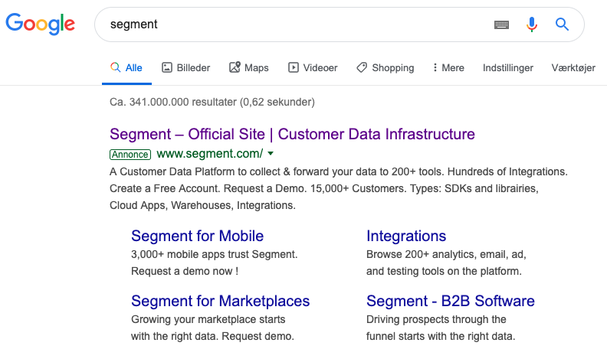Viewport: 607px width, 359px height.
Task: Click 'Browse 200+ analytics, email, ad' text
Action: coord(446,254)
